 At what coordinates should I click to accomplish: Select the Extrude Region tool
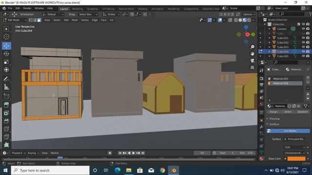point(6,105)
